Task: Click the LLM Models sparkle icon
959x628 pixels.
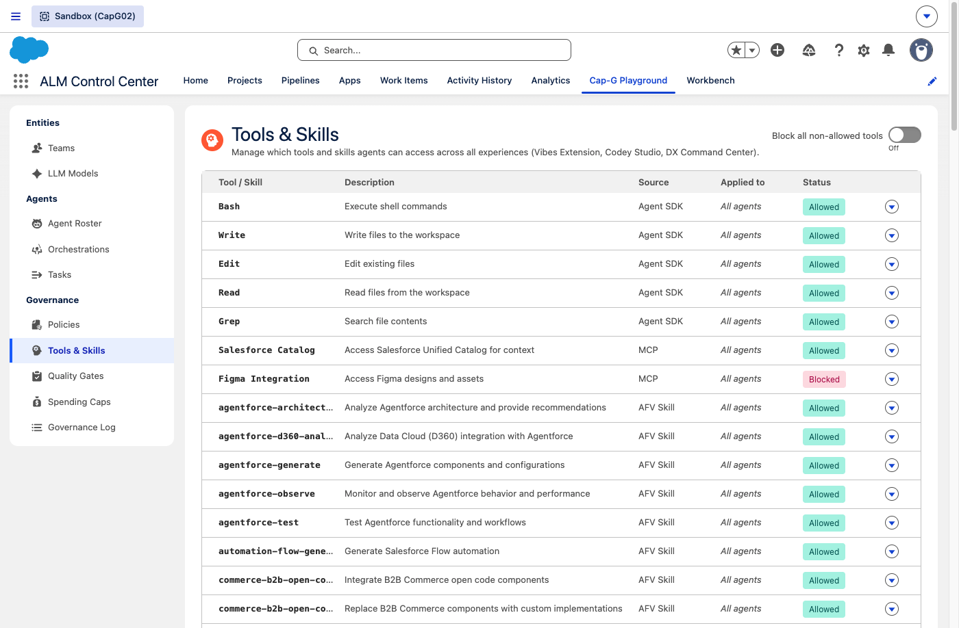Action: tap(37, 174)
